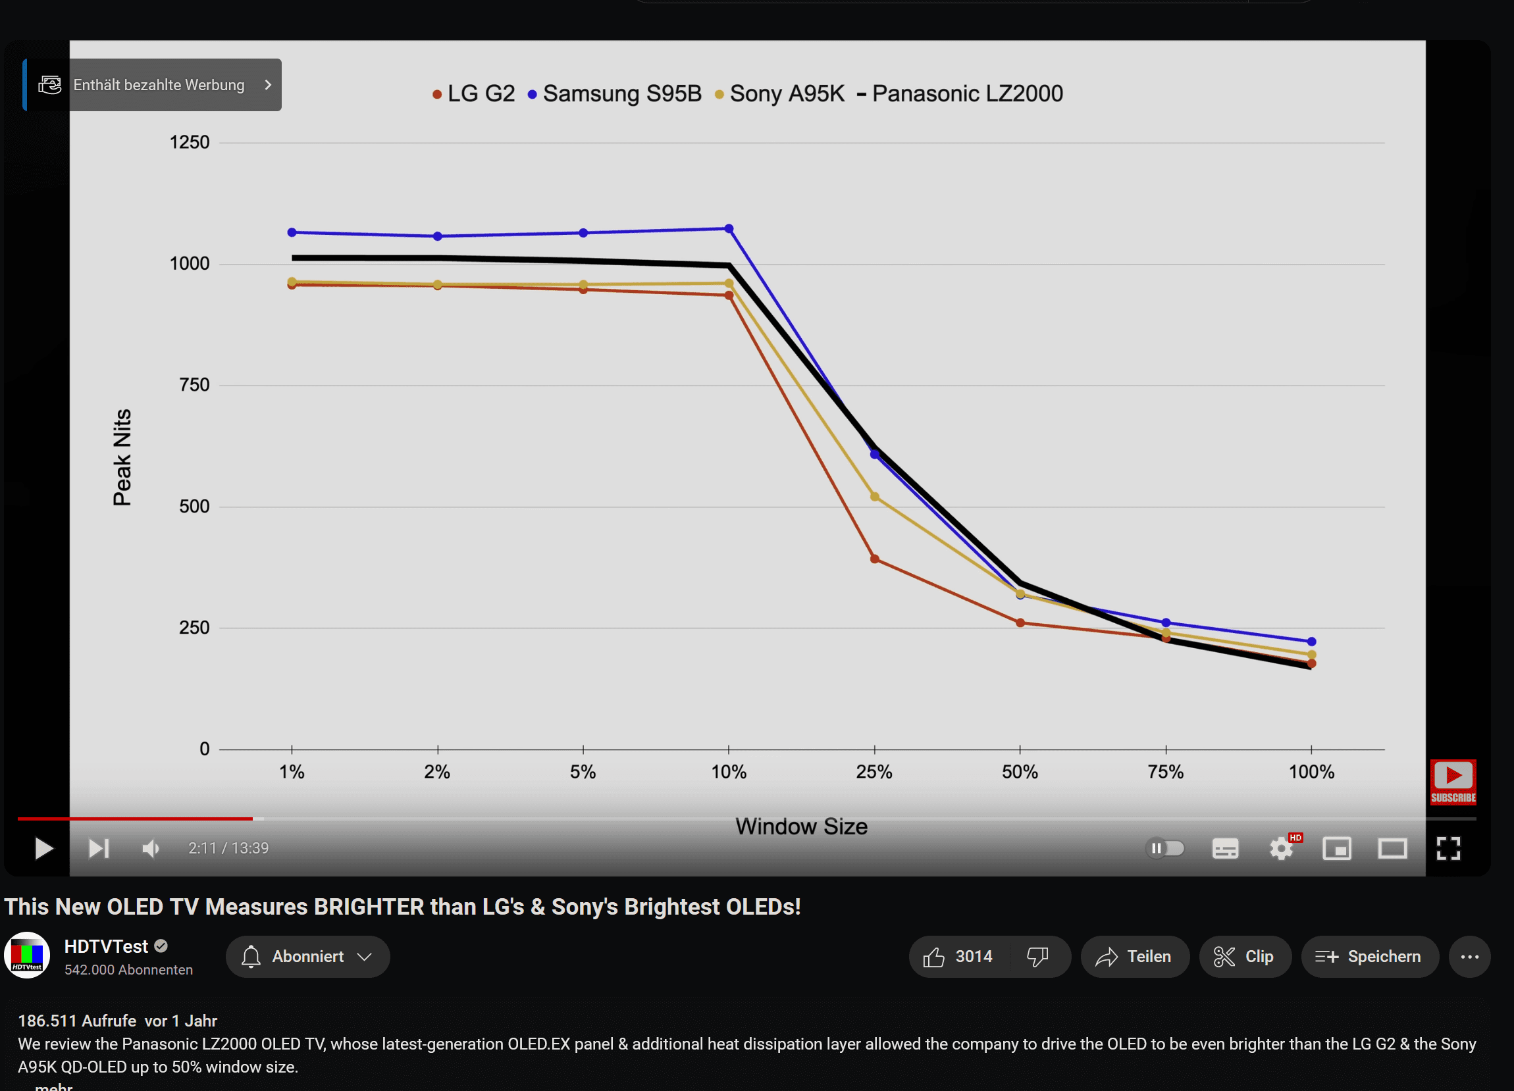Screen dimensions: 1514x1091
Task: Enable miniplayer mode
Action: 1337,848
